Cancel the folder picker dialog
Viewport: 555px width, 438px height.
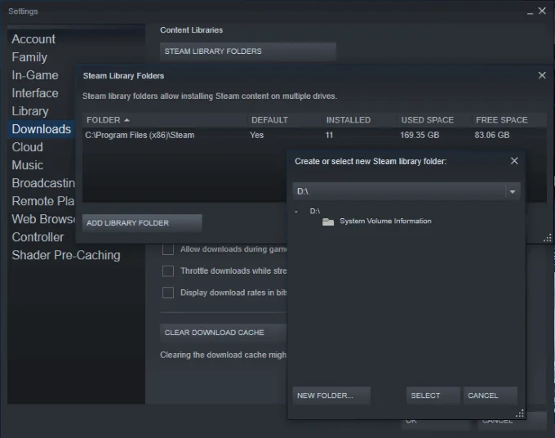coord(491,396)
